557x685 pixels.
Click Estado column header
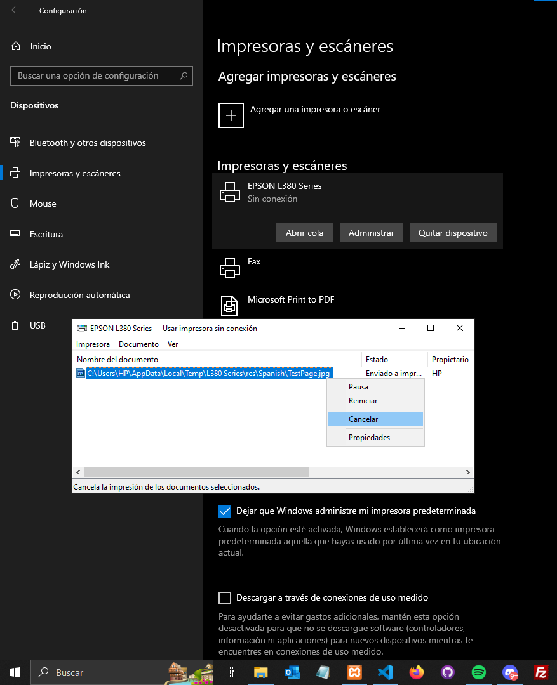394,360
